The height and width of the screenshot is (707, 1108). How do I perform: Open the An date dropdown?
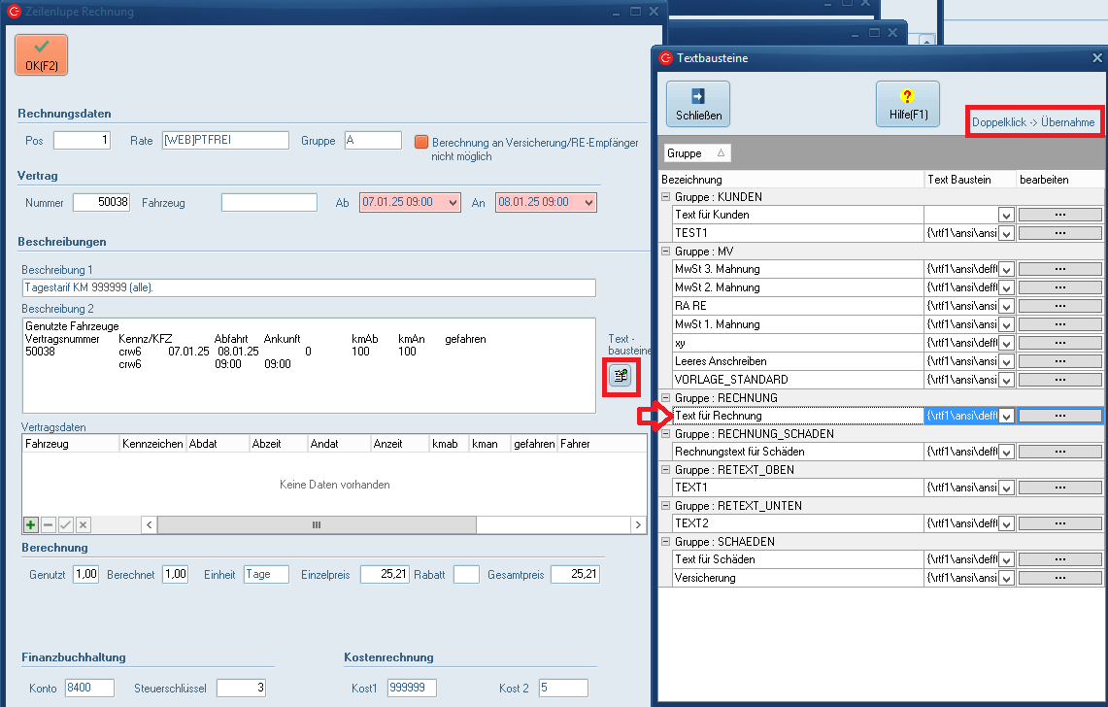click(x=589, y=203)
